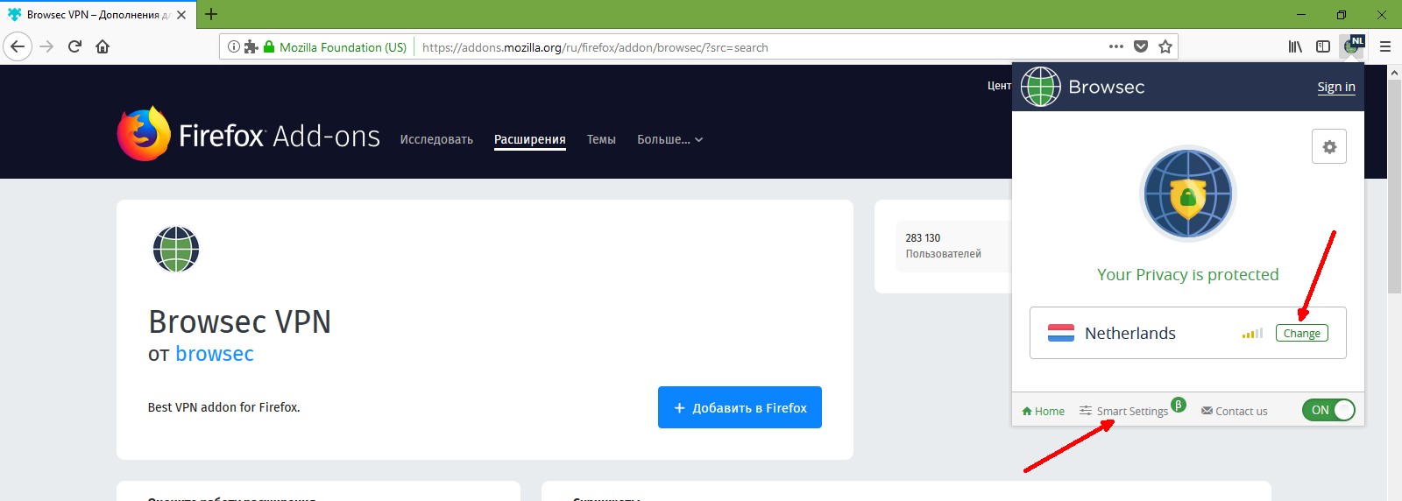The width and height of the screenshot is (1402, 501).
Task: Toggle the Browsec VPN ON switch
Action: tap(1328, 410)
